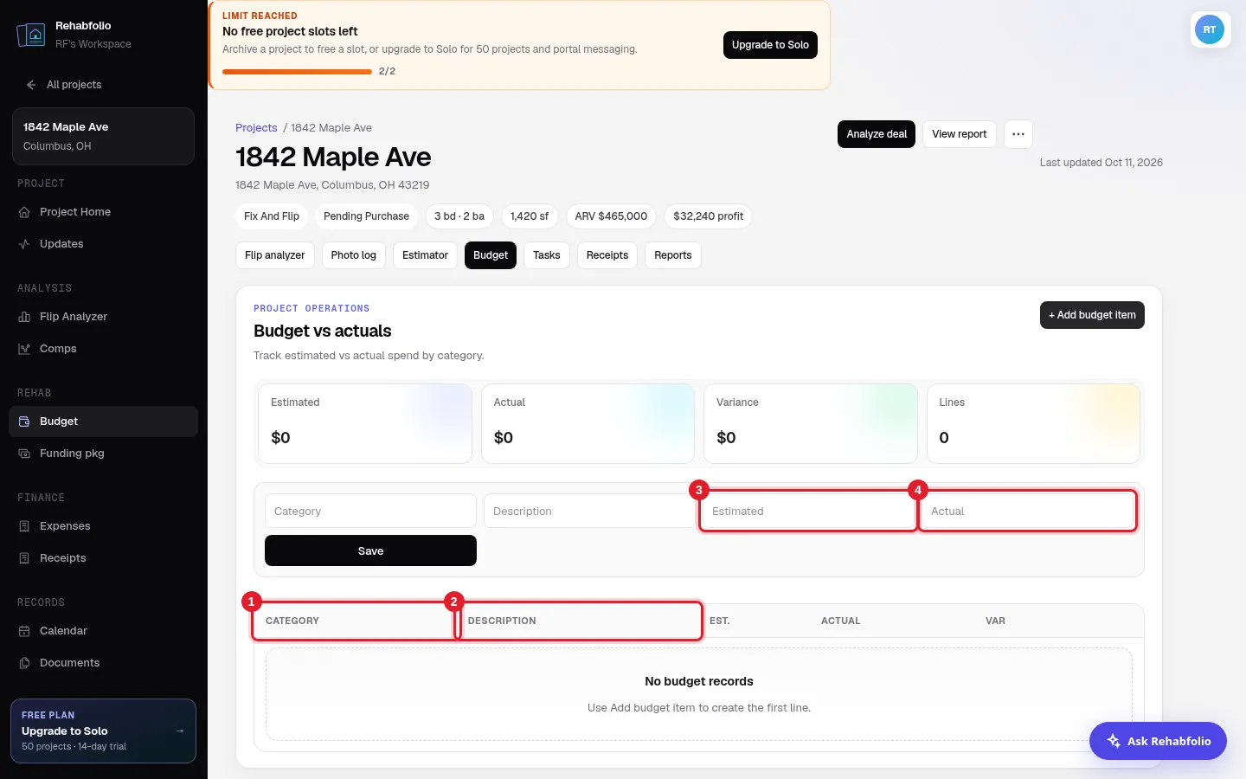The height and width of the screenshot is (779, 1246).
Task: Click the Rehabfolio logo icon
Action: [x=31, y=35]
